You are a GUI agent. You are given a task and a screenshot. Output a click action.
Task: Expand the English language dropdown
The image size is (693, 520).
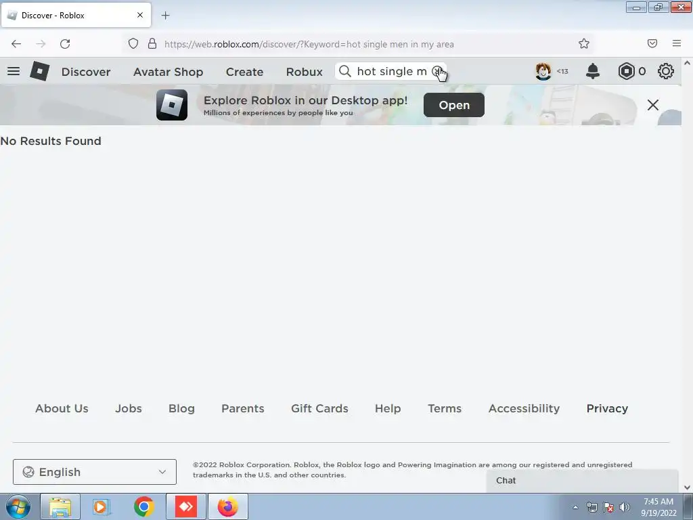[95, 472]
